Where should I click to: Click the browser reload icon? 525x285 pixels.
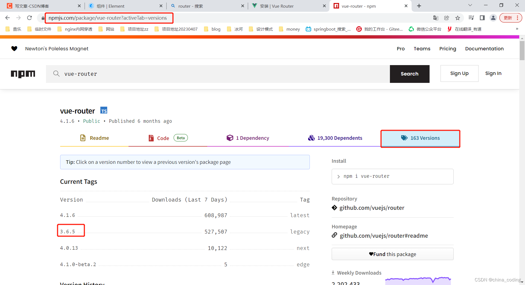(x=30, y=18)
